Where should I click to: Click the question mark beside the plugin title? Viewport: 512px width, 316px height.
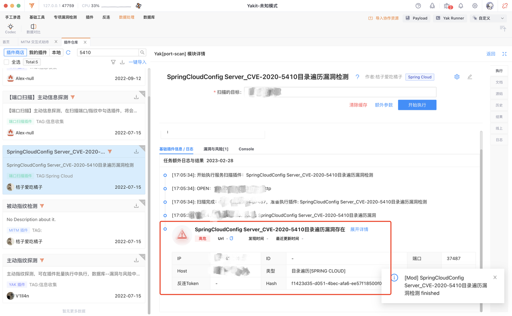click(357, 77)
